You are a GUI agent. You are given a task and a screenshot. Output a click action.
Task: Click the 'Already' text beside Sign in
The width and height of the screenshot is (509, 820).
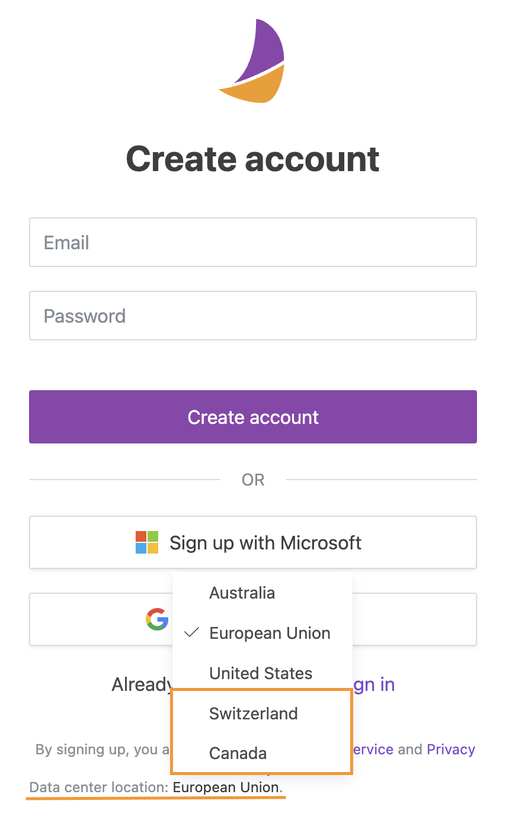tap(142, 684)
